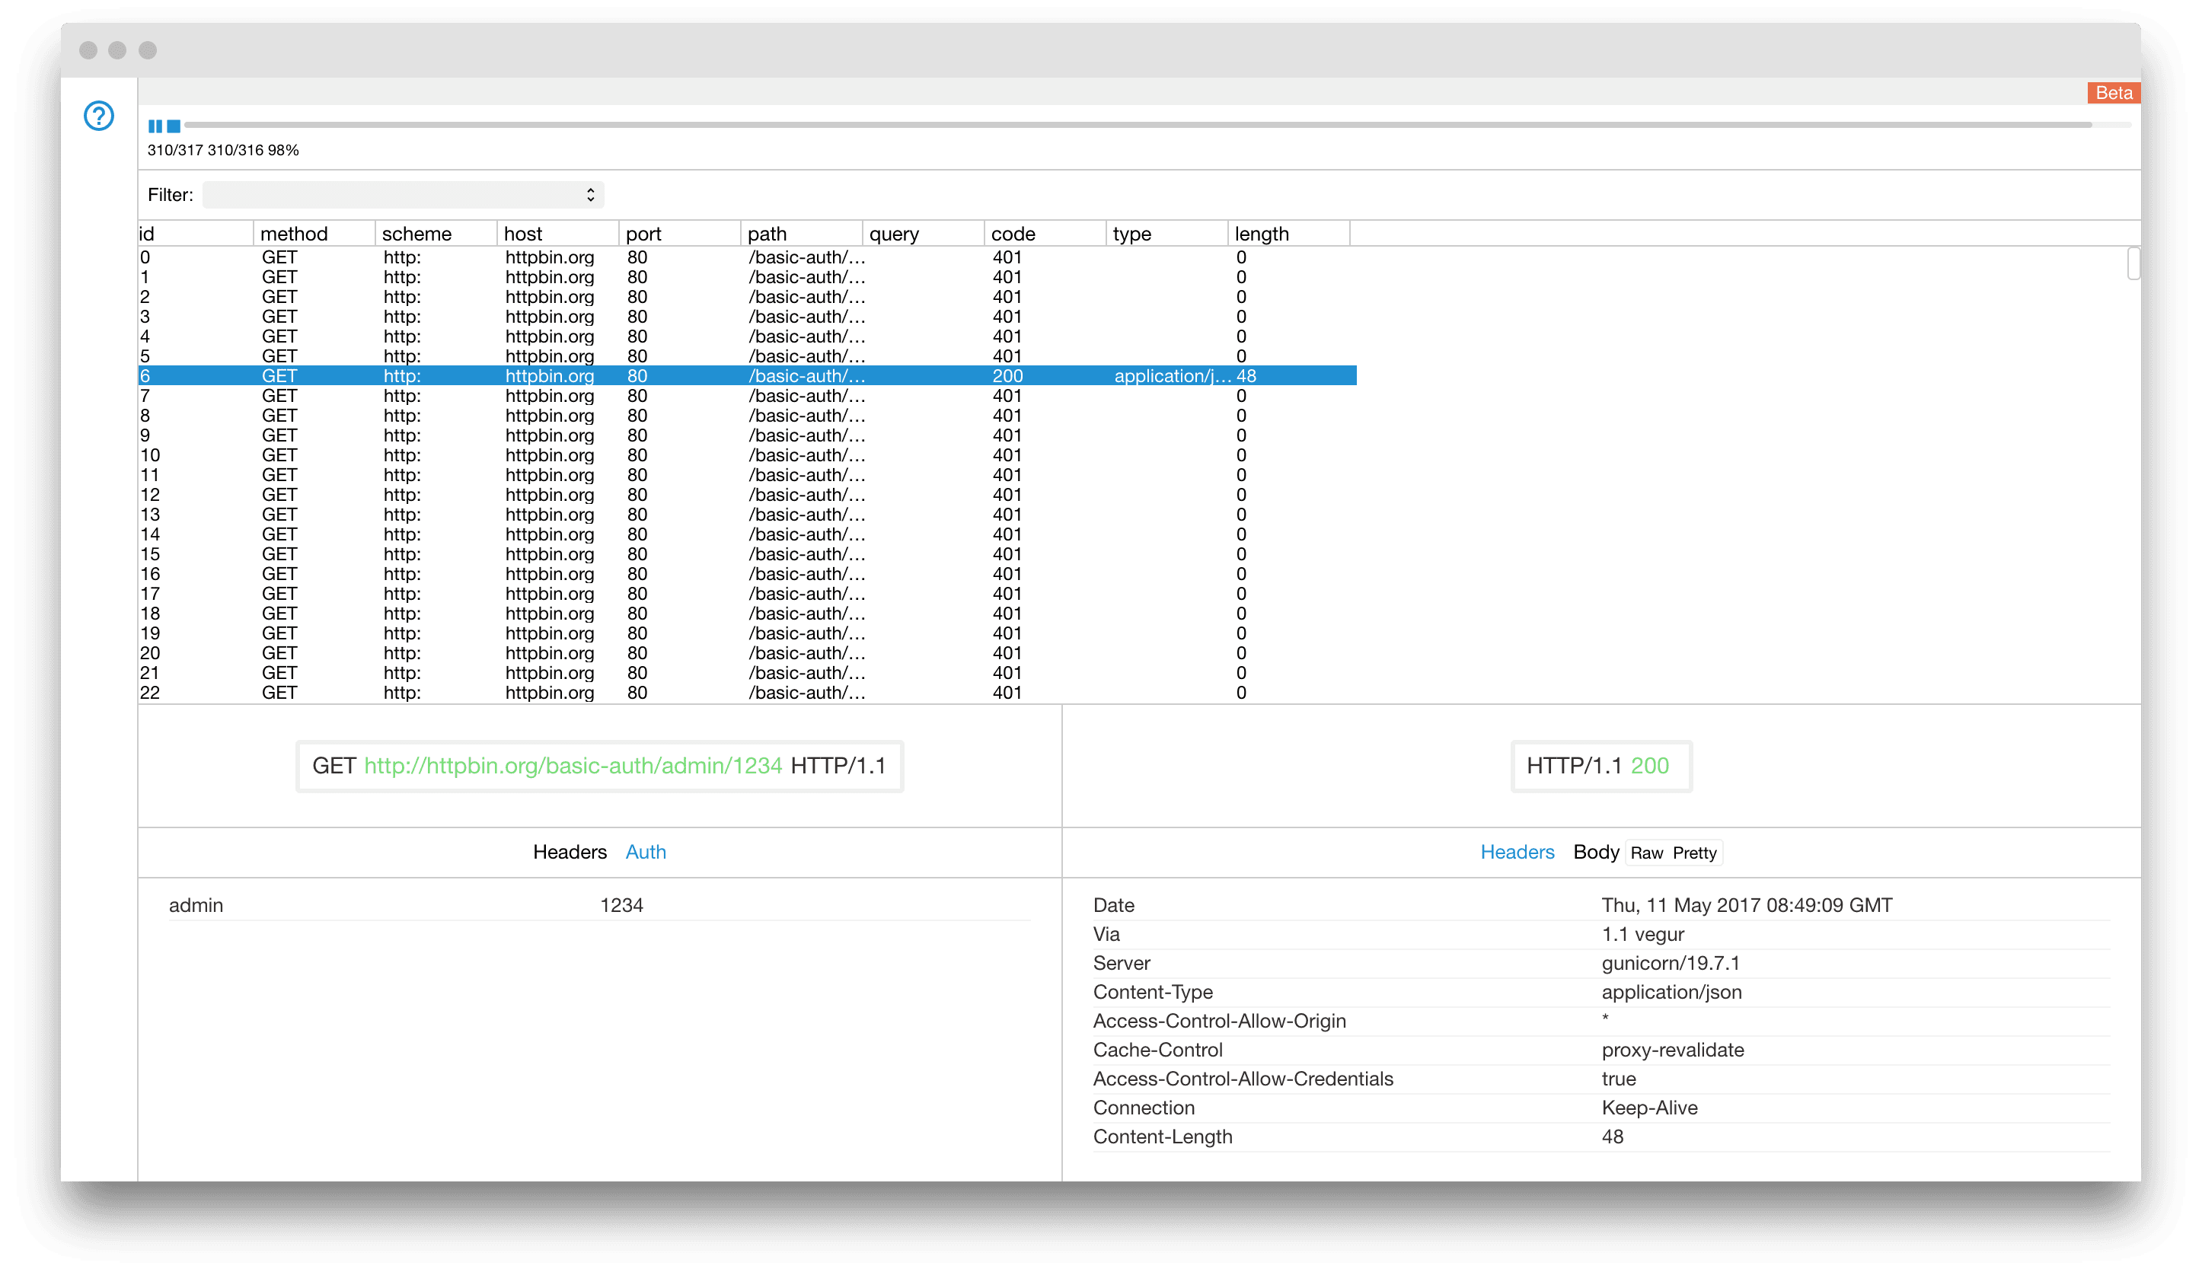Click the gunicorn/19.7.1 server value
The image size is (2202, 1288).
[1670, 963]
